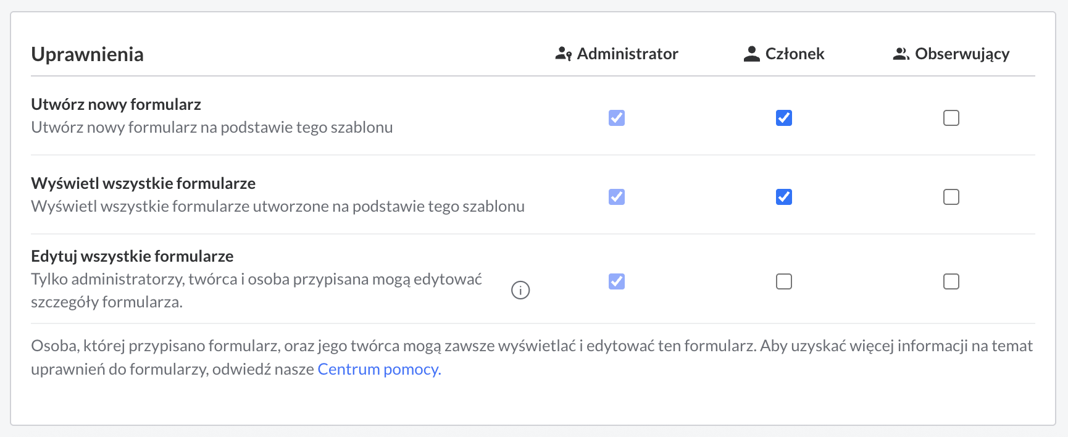Click the Obserwujący role icon
This screenshot has height=437, width=1068.
pyautogui.click(x=901, y=54)
